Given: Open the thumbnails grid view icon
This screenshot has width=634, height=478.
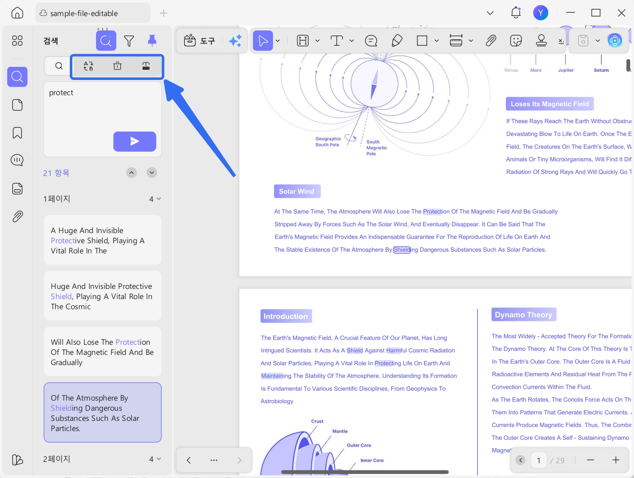Looking at the screenshot, I should (17, 41).
